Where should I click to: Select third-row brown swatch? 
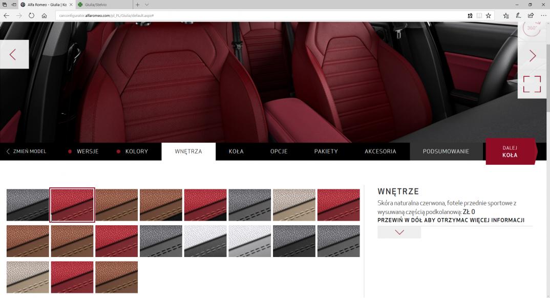coord(116,277)
